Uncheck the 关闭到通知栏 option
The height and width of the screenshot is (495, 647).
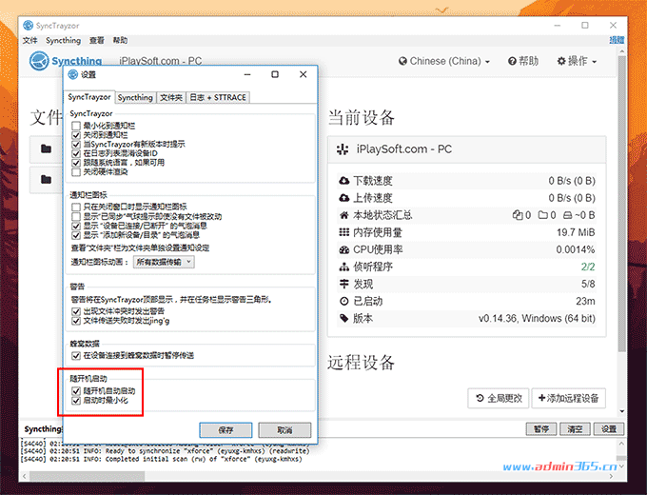point(76,135)
